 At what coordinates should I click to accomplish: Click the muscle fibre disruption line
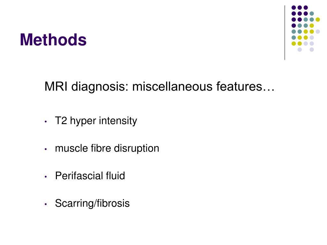pyautogui.click(x=107, y=148)
